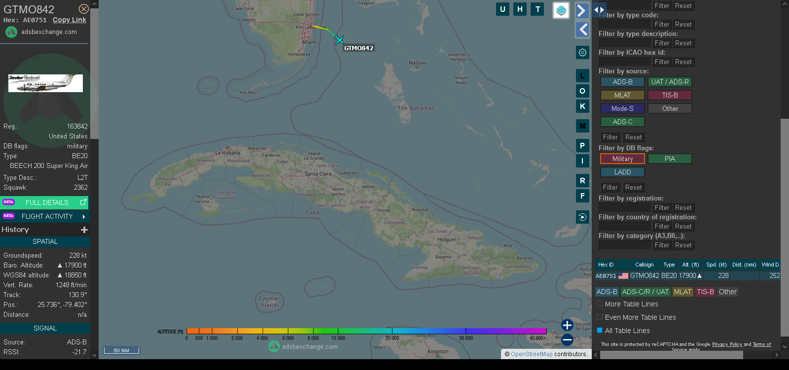
Task: Select the GTMO842 aircraft icon on map
Action: (x=339, y=39)
